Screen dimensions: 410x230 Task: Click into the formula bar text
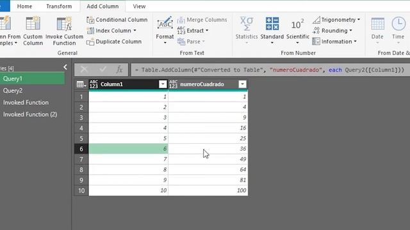tap(270, 70)
